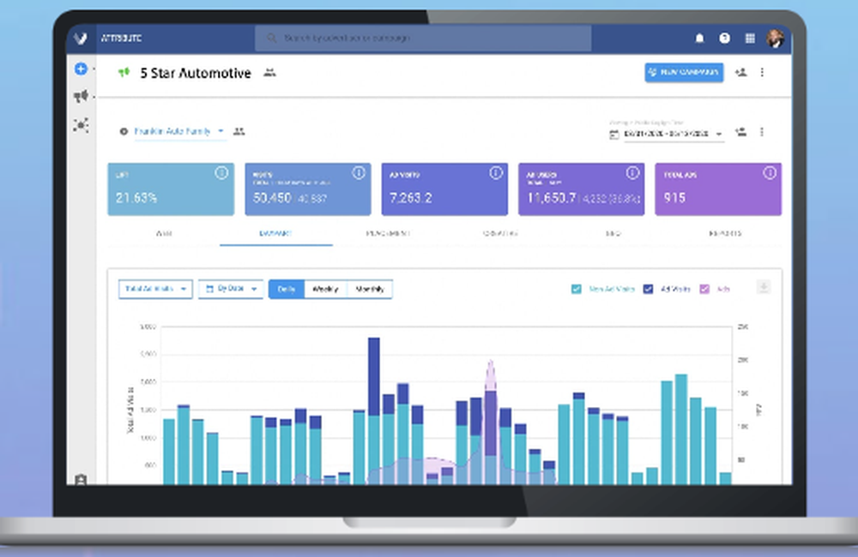The width and height of the screenshot is (858, 557).
Task: Click the 5 Star Automotive title
Action: pyautogui.click(x=196, y=73)
